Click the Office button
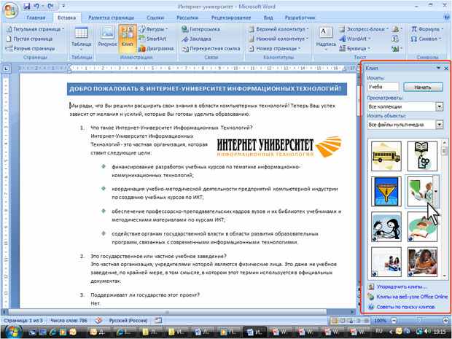Screen dimensions: 452x339 pos(10,10)
